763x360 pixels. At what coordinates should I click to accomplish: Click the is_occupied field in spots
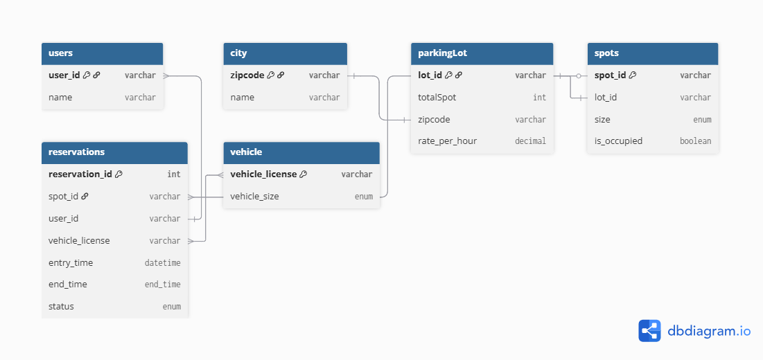pos(653,141)
